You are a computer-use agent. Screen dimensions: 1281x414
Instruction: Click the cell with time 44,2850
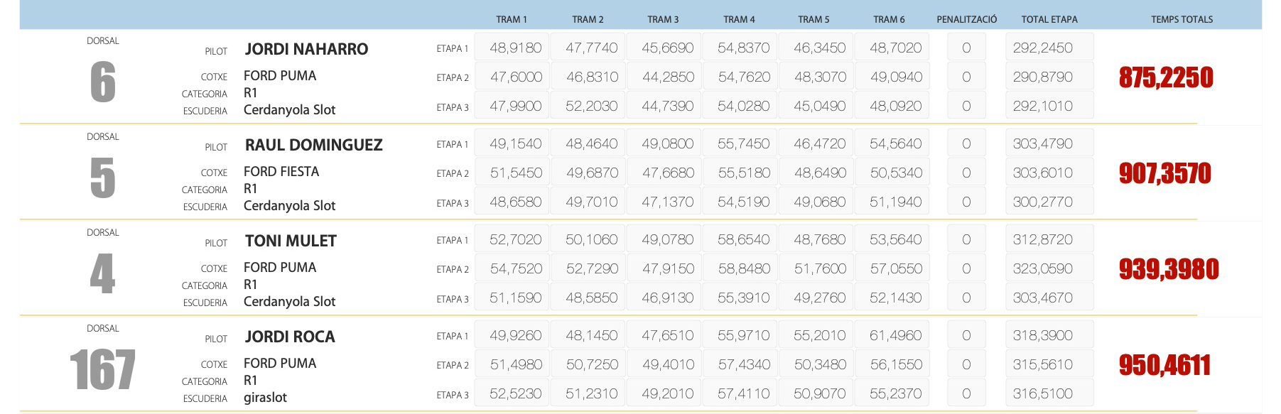click(x=668, y=77)
